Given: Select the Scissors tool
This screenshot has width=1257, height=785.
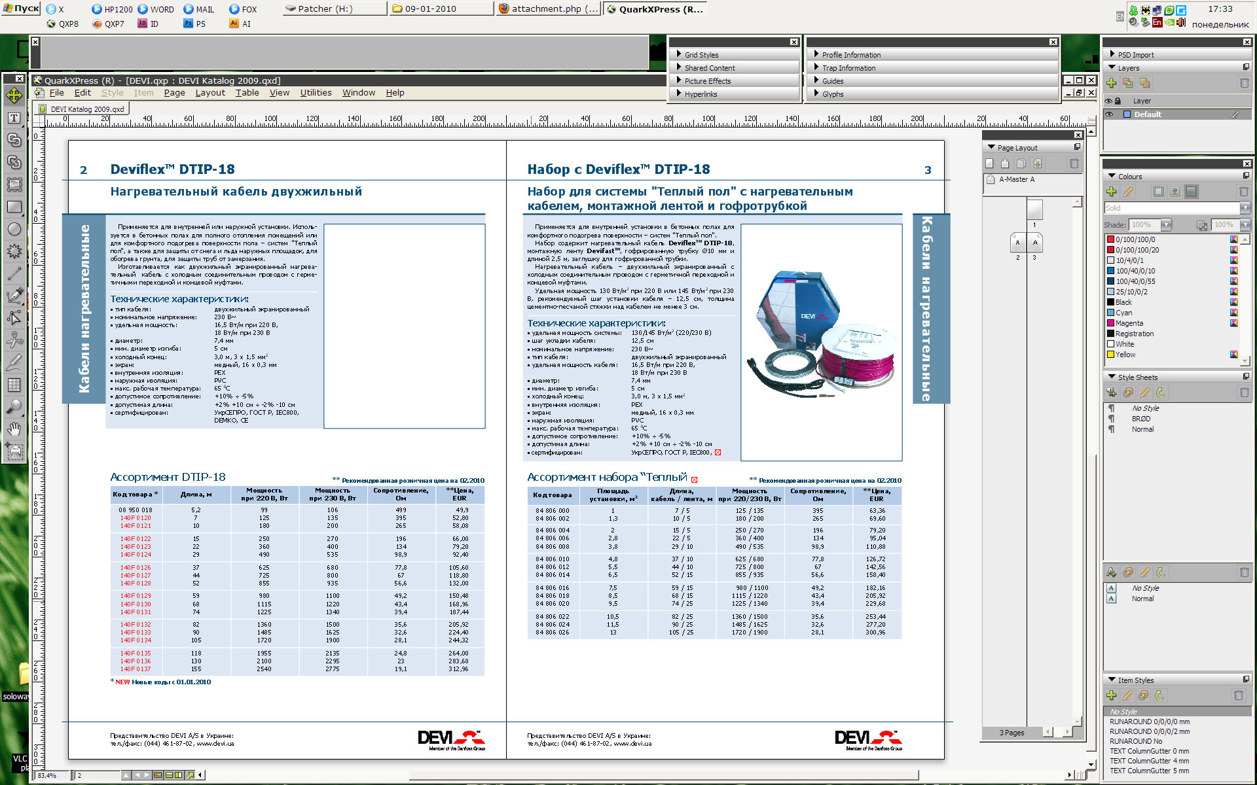Looking at the screenshot, I should 14,340.
